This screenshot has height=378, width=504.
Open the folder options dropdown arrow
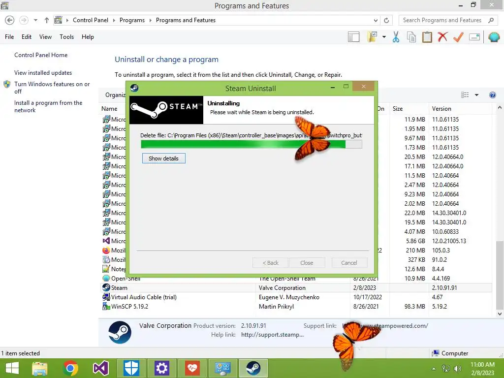coord(384,37)
